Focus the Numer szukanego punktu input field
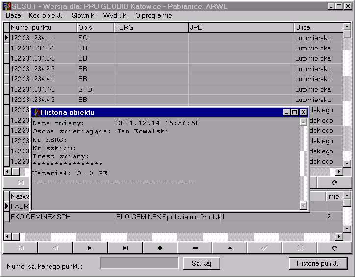Image resolution: width=355 pixels, height=277 pixels. (x=139, y=264)
